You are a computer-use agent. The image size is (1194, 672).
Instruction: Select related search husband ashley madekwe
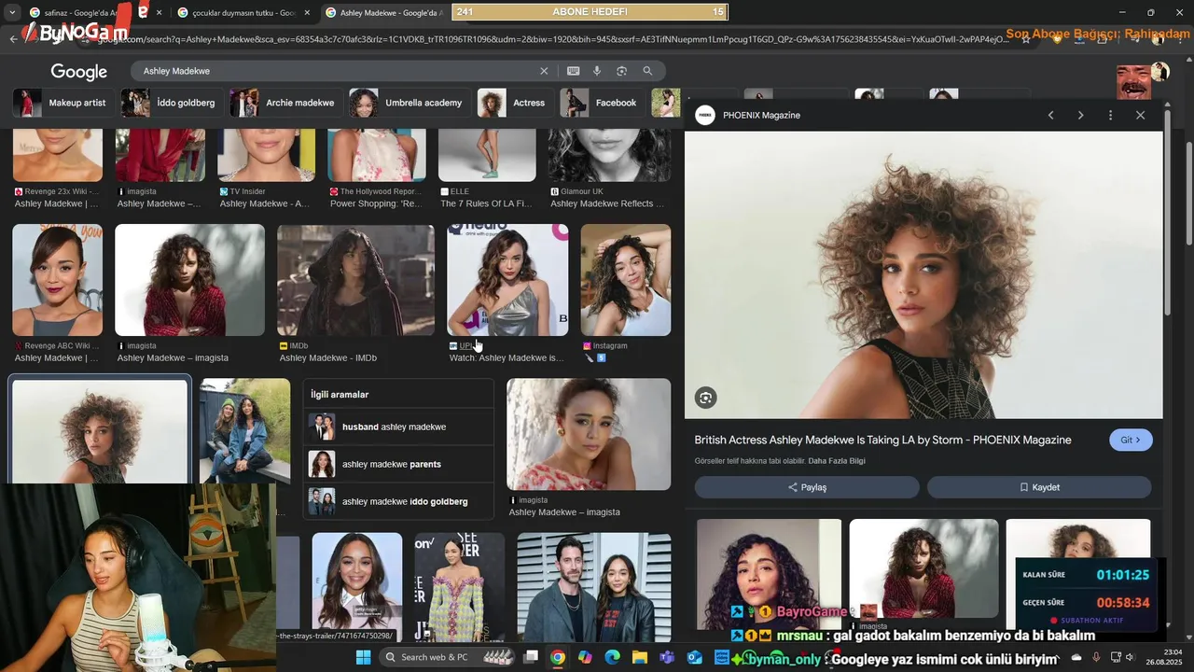click(x=399, y=427)
